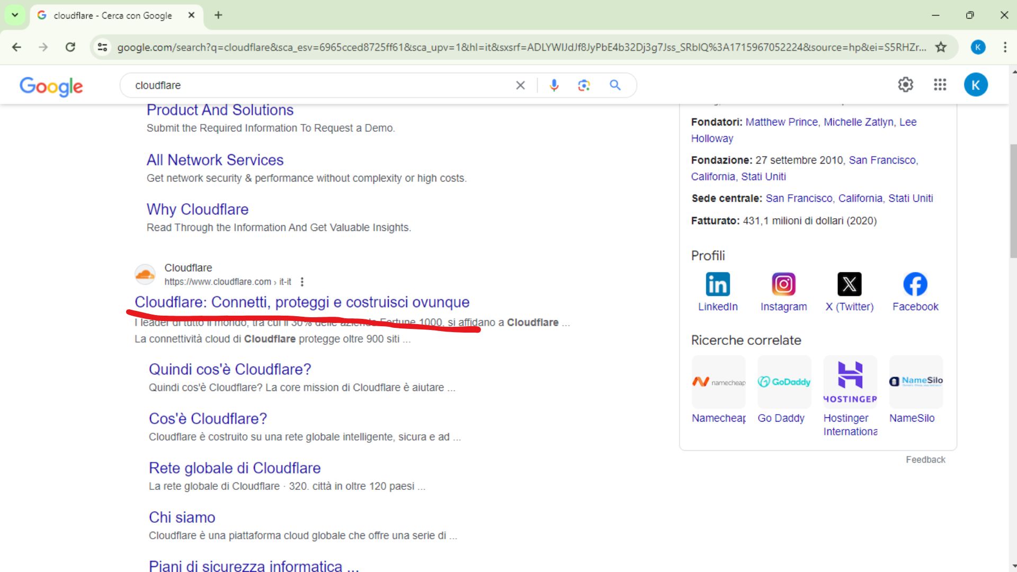The image size is (1017, 572).
Task: Open the tab search dropdown arrow
Action: (15, 15)
